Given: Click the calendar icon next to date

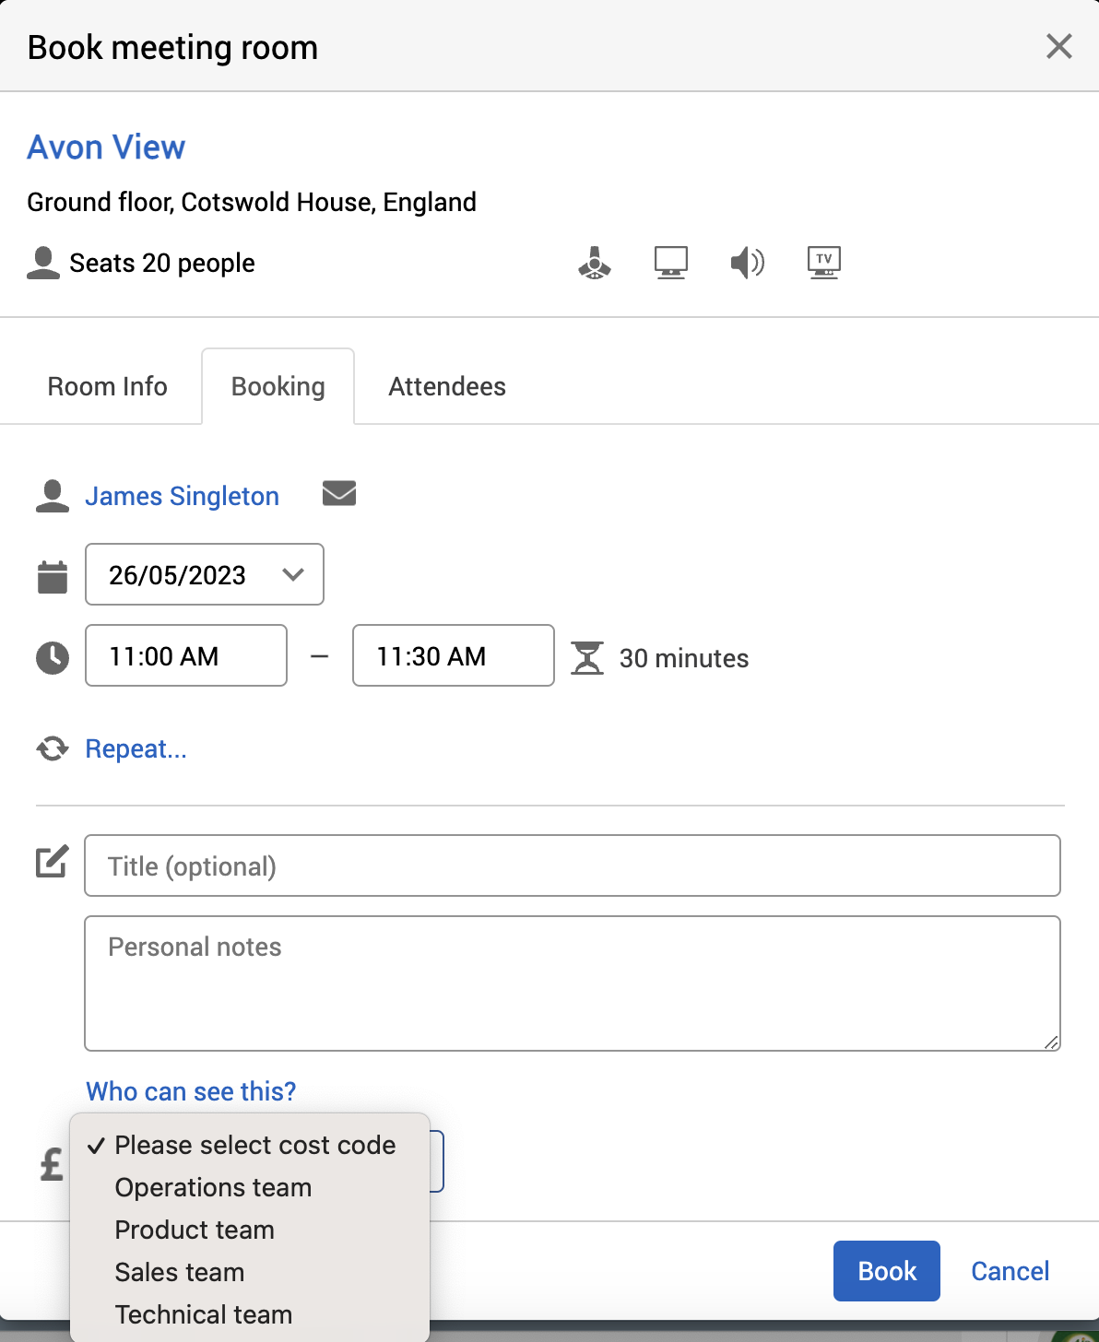Looking at the screenshot, I should 53,577.
